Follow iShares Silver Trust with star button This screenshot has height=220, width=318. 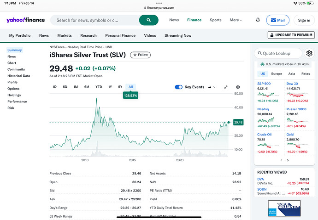[141, 55]
